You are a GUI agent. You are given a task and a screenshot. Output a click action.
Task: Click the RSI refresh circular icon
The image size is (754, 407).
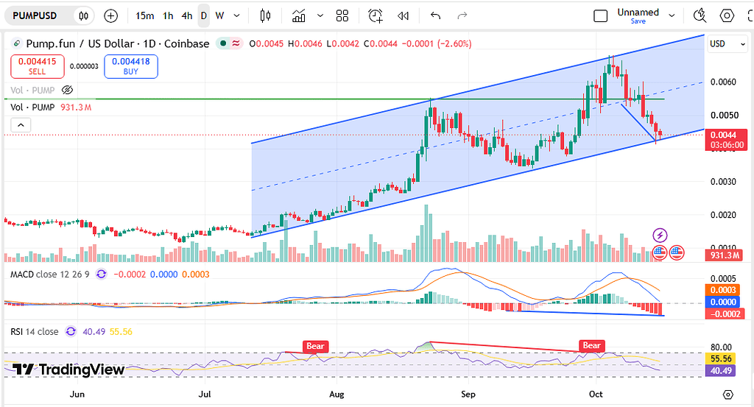coord(71,331)
